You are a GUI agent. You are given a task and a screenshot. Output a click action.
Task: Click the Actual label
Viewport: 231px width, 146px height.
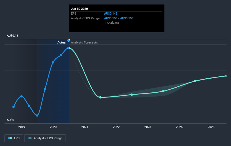click(x=62, y=42)
